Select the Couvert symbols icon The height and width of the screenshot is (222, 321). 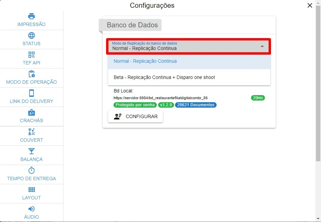pyautogui.click(x=31, y=132)
